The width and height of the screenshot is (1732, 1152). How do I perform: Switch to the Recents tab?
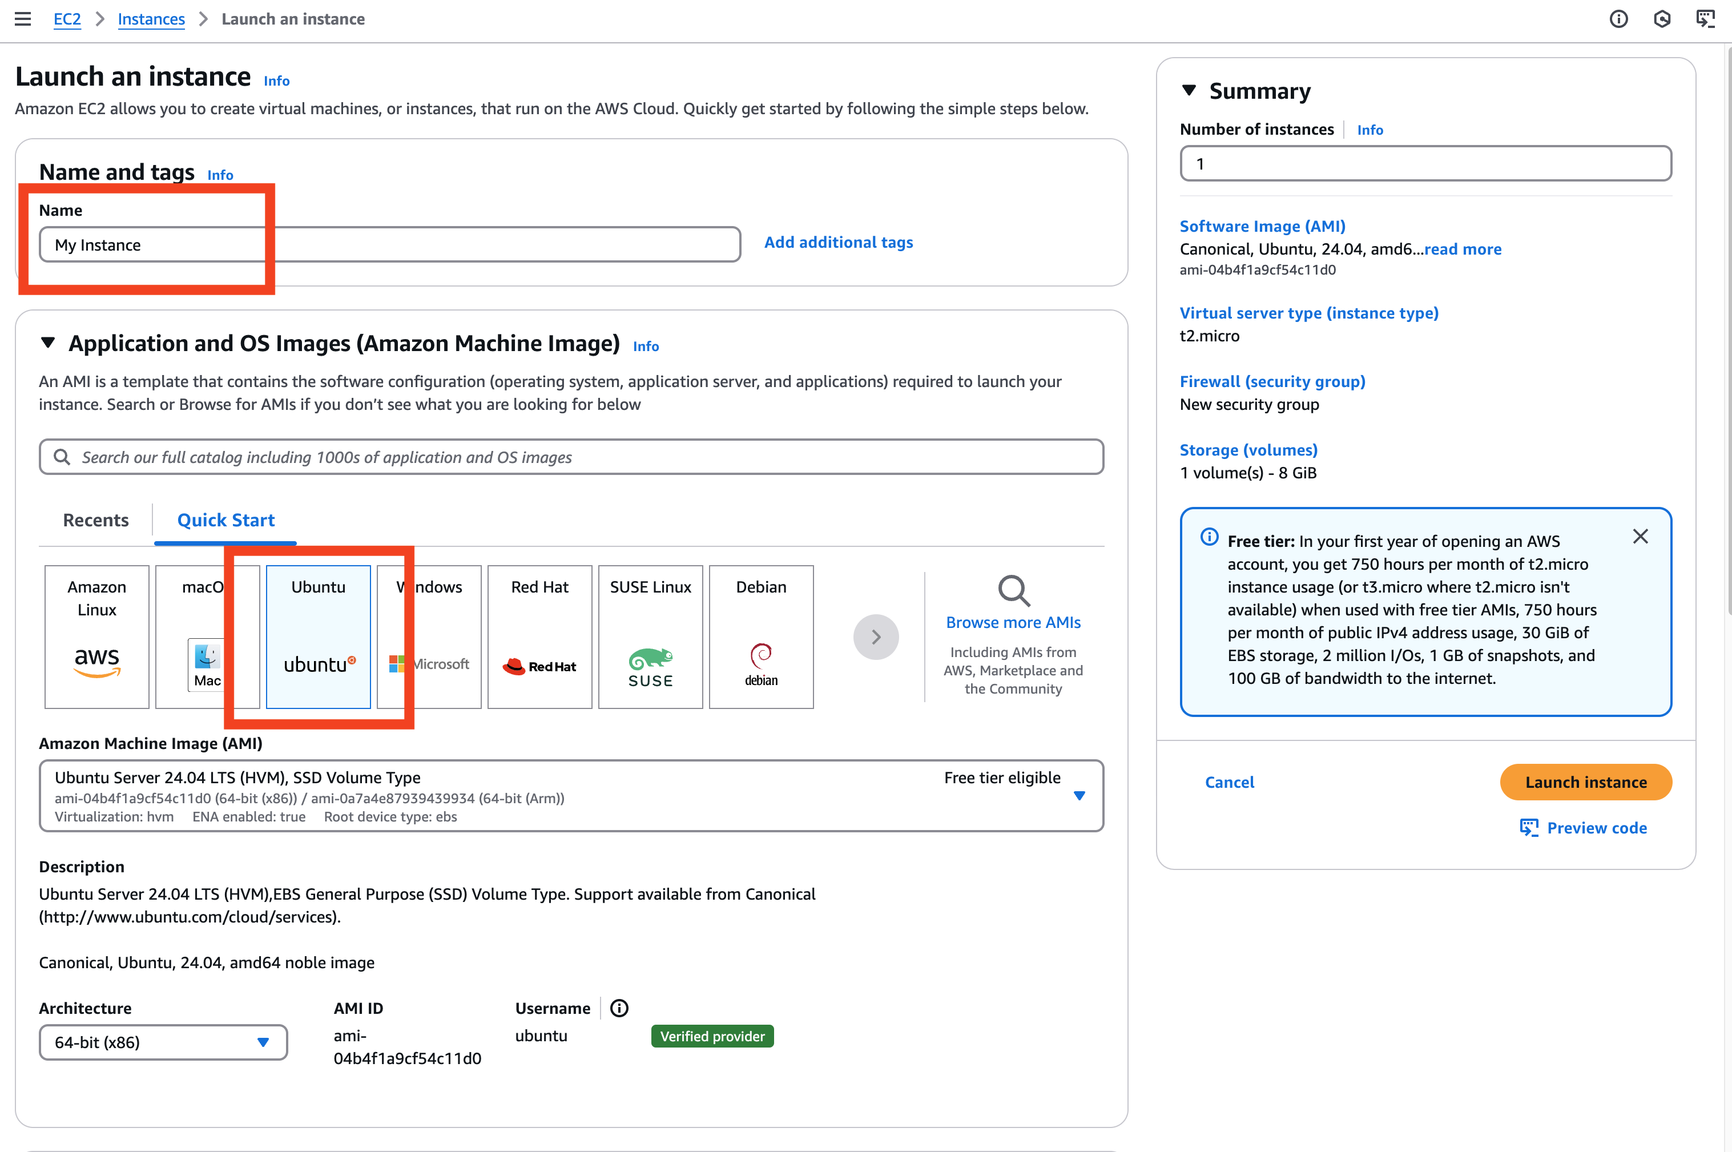(x=96, y=520)
